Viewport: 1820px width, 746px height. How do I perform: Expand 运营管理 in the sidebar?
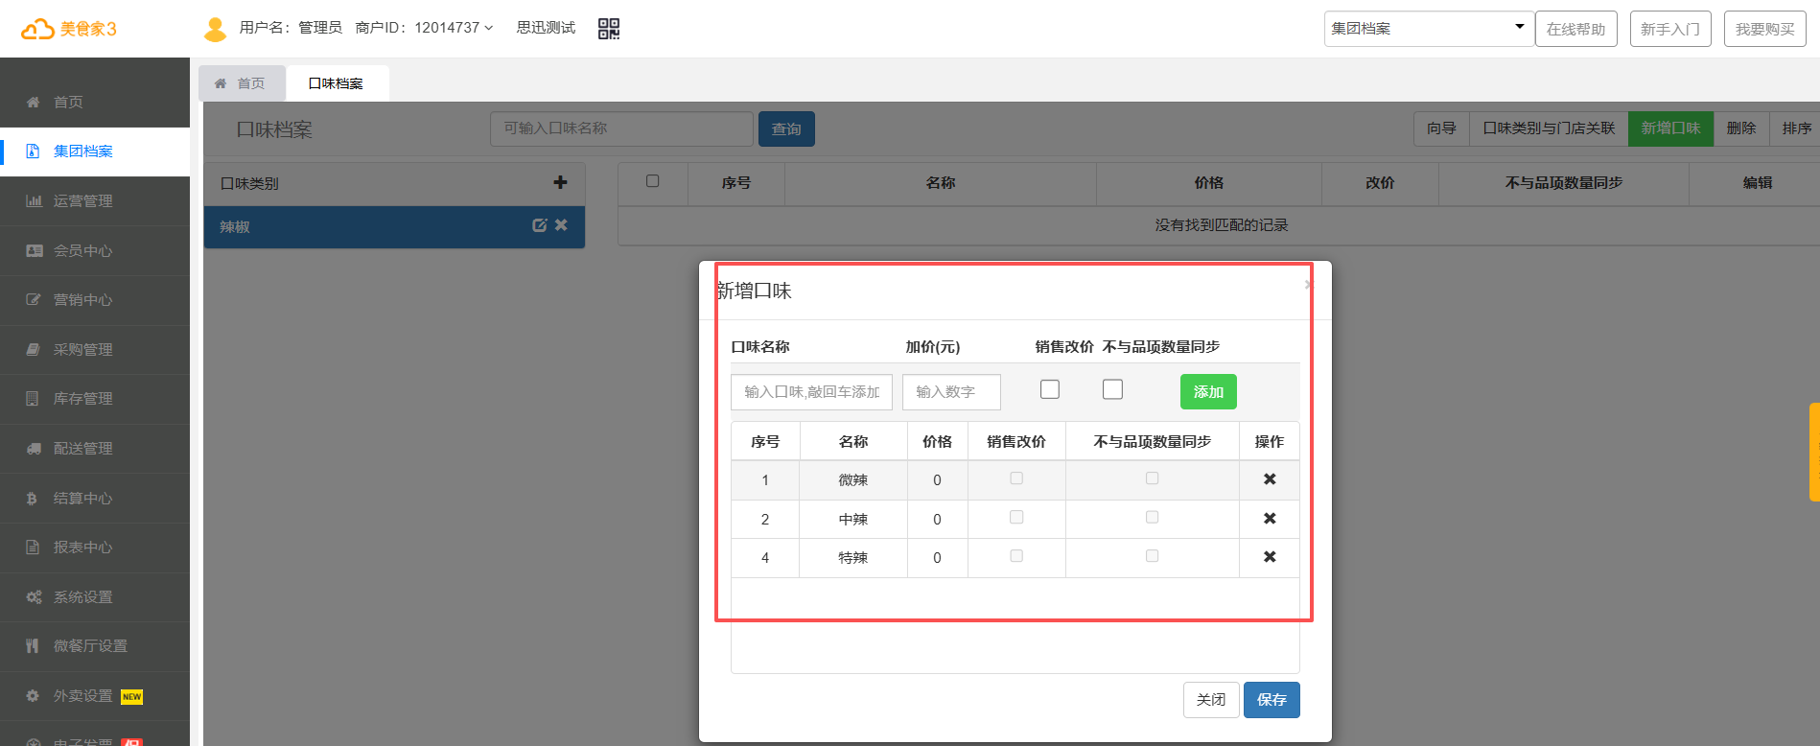click(x=83, y=201)
